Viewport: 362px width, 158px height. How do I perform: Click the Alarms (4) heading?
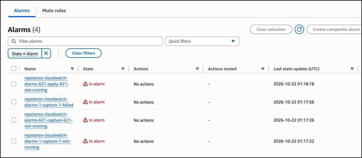pyautogui.click(x=24, y=30)
